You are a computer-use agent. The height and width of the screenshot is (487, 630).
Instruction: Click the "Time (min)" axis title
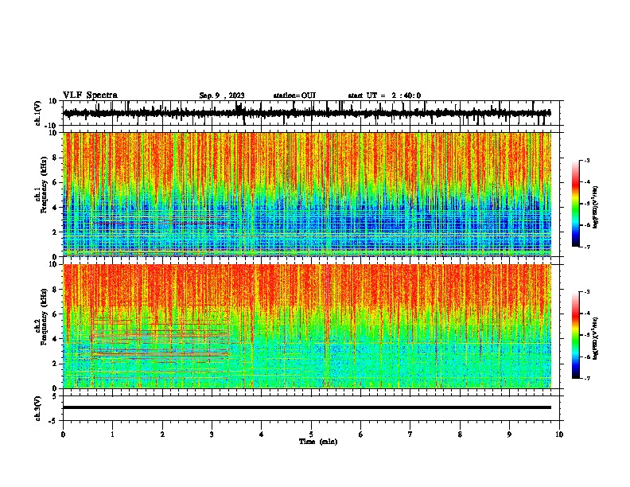coord(318,442)
